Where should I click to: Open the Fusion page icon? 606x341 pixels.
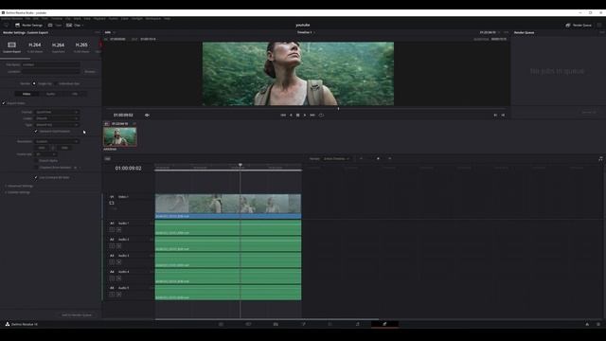[303, 324]
